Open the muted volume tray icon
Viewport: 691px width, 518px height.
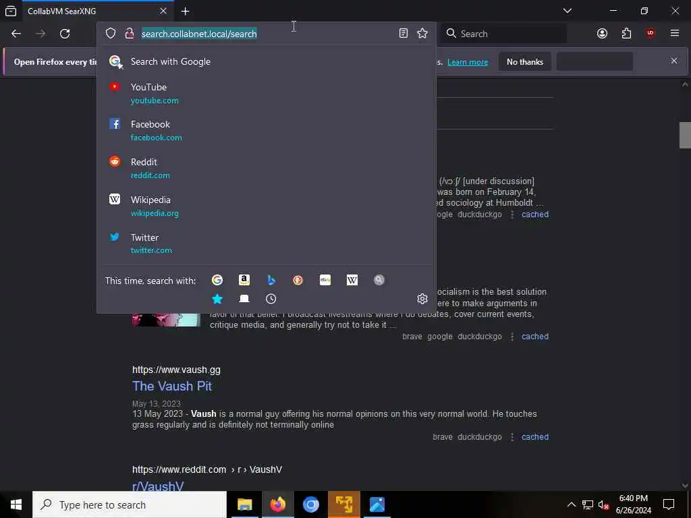coord(604,505)
